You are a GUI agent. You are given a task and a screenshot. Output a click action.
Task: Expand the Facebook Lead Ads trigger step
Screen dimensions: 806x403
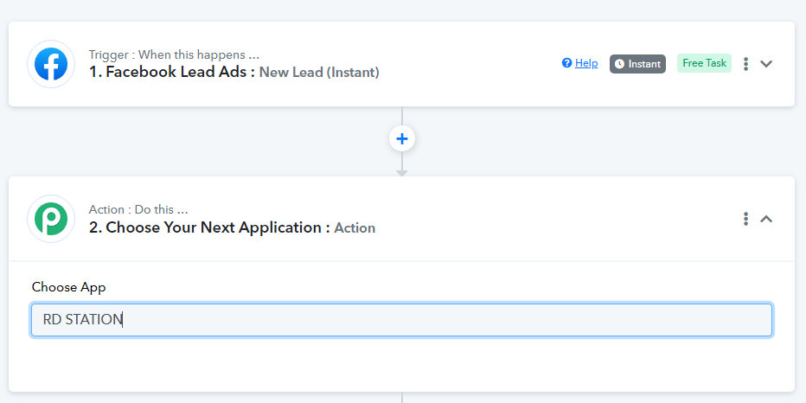click(x=766, y=64)
